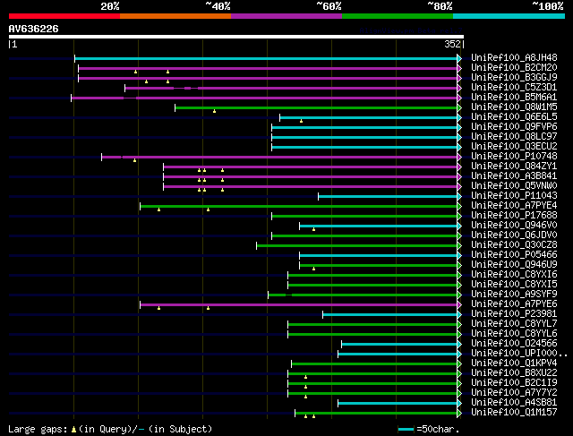
Task: Open hit UniRef100_B3GGJ9
Action: tap(514, 78)
